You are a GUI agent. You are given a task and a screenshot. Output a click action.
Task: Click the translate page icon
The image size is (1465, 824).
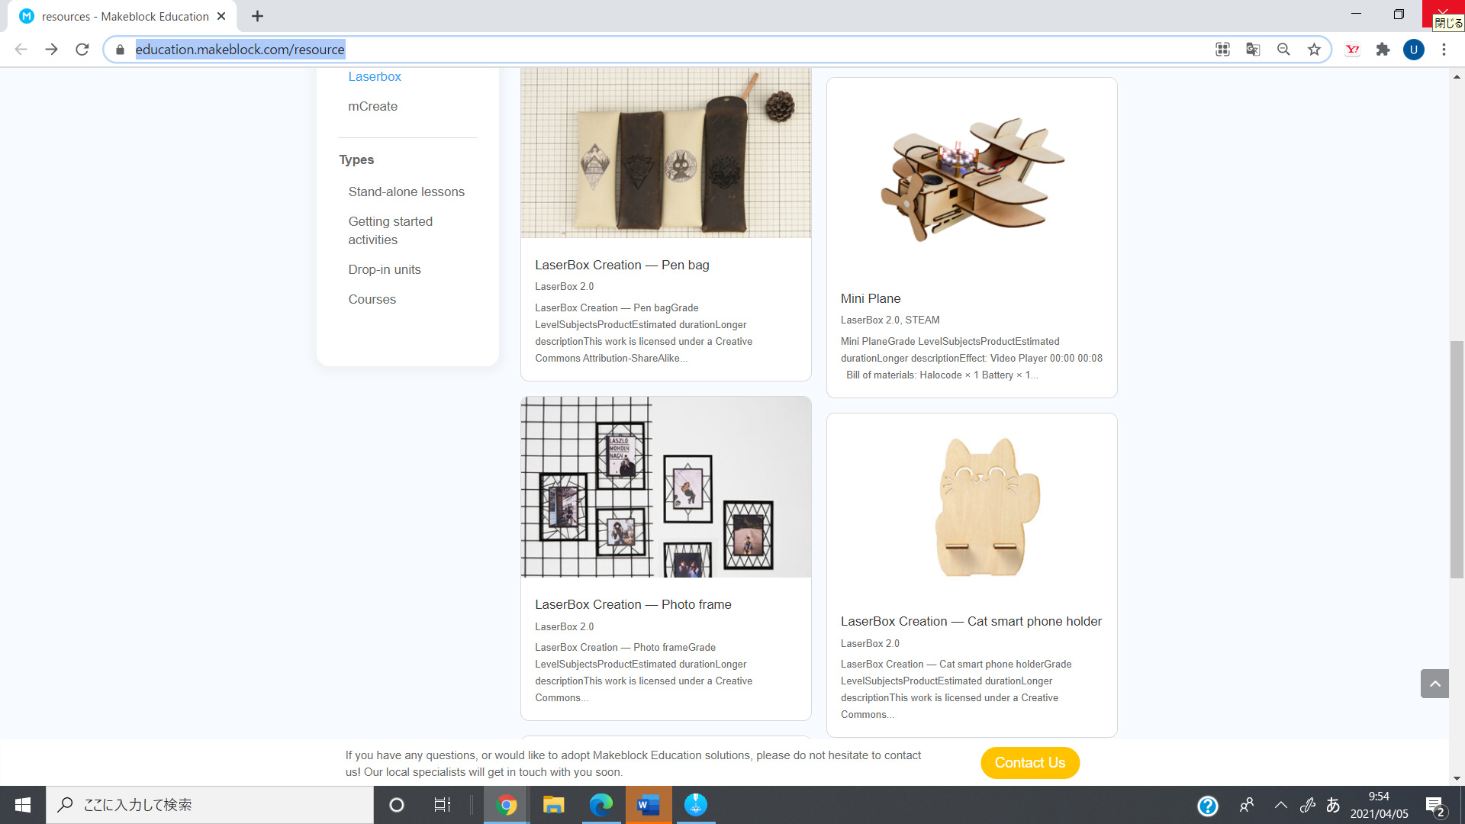[1253, 50]
